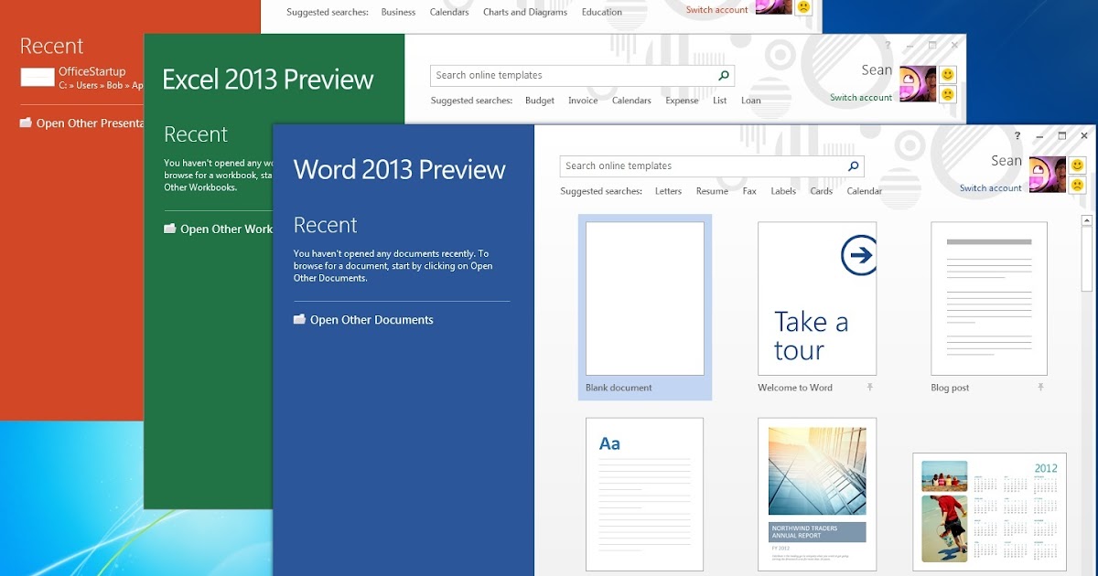Click the happy smiley feedback icon in Word
Screen dimensions: 1098x576
(x=1077, y=165)
